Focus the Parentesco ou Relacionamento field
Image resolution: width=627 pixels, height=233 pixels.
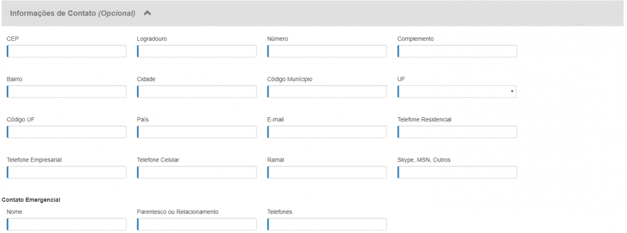[197, 225]
